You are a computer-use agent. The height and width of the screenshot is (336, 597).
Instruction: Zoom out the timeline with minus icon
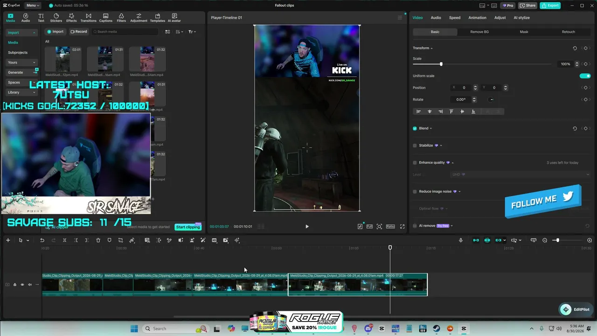click(545, 240)
